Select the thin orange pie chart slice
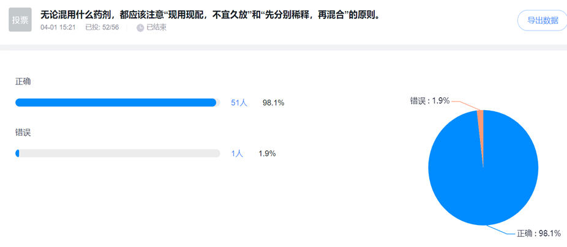 pos(481,122)
